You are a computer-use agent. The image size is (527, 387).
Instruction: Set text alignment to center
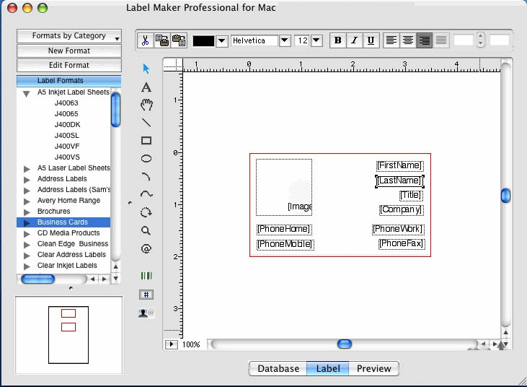407,40
